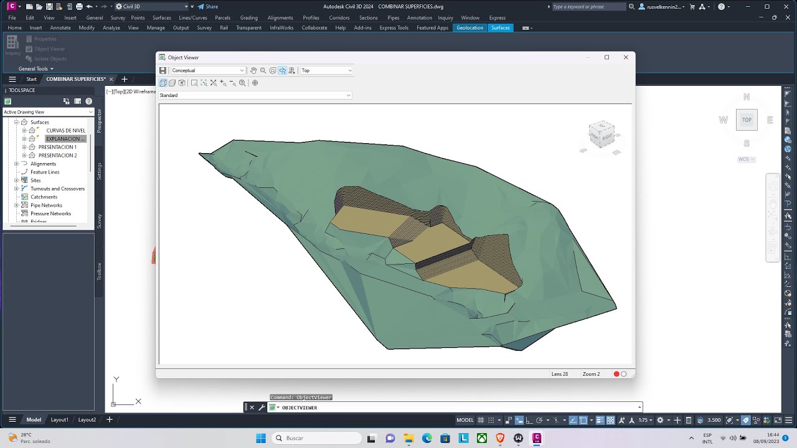Switch to the Analyze ribbon tab
797x448 pixels.
(x=111, y=28)
